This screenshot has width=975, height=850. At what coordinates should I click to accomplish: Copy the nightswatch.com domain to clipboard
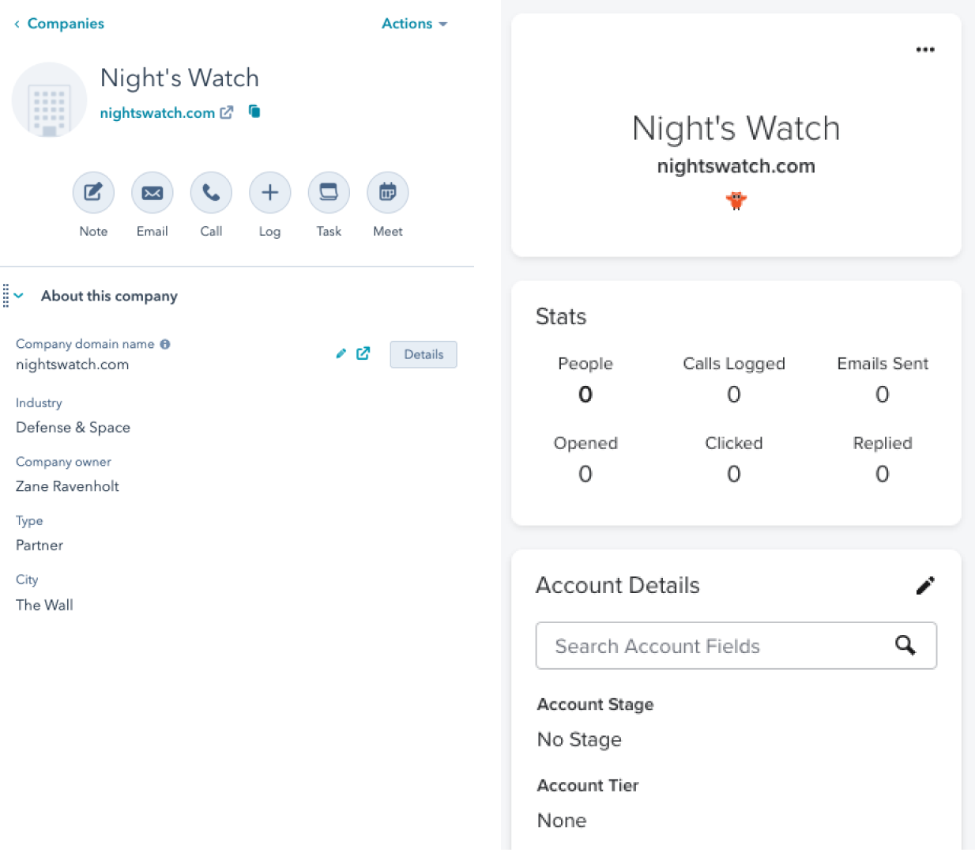point(254,111)
